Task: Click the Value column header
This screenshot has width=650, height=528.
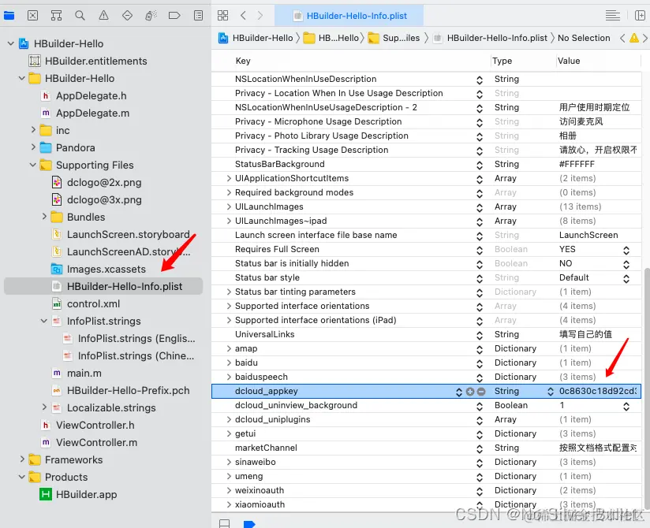Action: pos(569,61)
